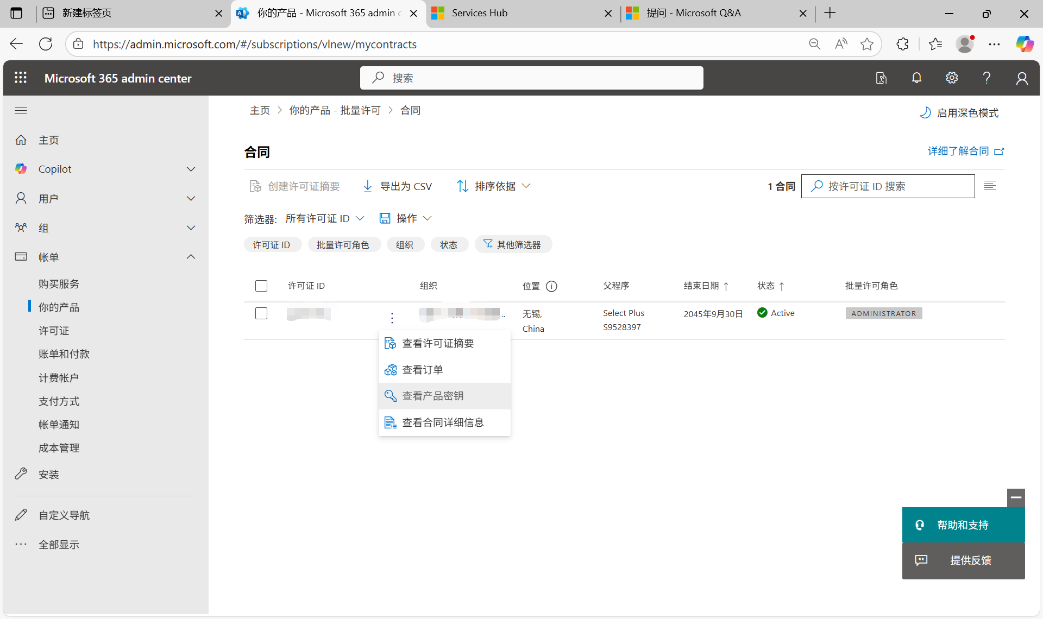Click 导出为 CSV button
The width and height of the screenshot is (1043, 619).
pyautogui.click(x=397, y=186)
